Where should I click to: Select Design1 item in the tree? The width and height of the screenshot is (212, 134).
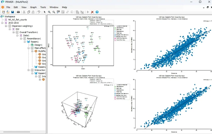[x=38, y=45]
